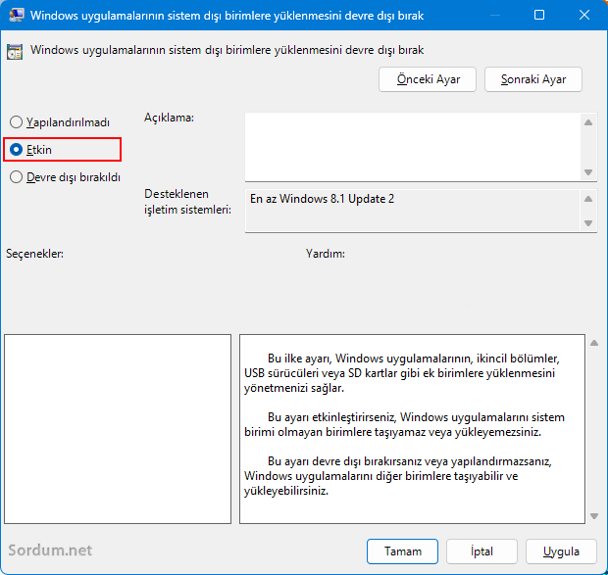Screen dimensions: 608x575
Task: Select Devre dışı bırakıldı option
Action: tap(16, 177)
